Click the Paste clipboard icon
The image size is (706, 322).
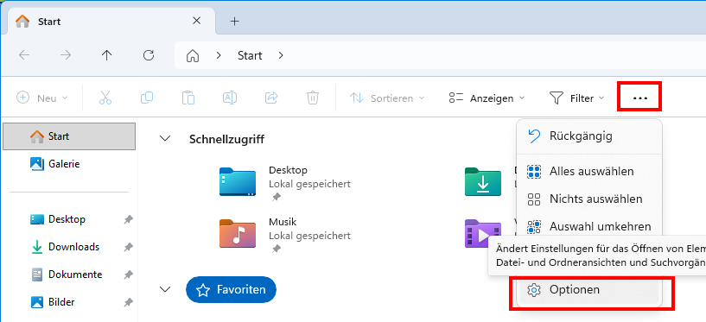coord(188,98)
